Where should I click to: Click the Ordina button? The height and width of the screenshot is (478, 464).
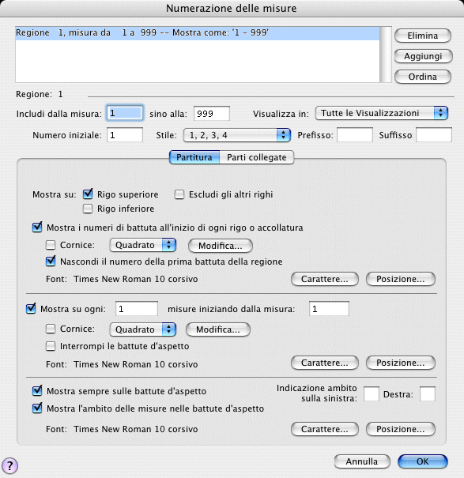(423, 77)
